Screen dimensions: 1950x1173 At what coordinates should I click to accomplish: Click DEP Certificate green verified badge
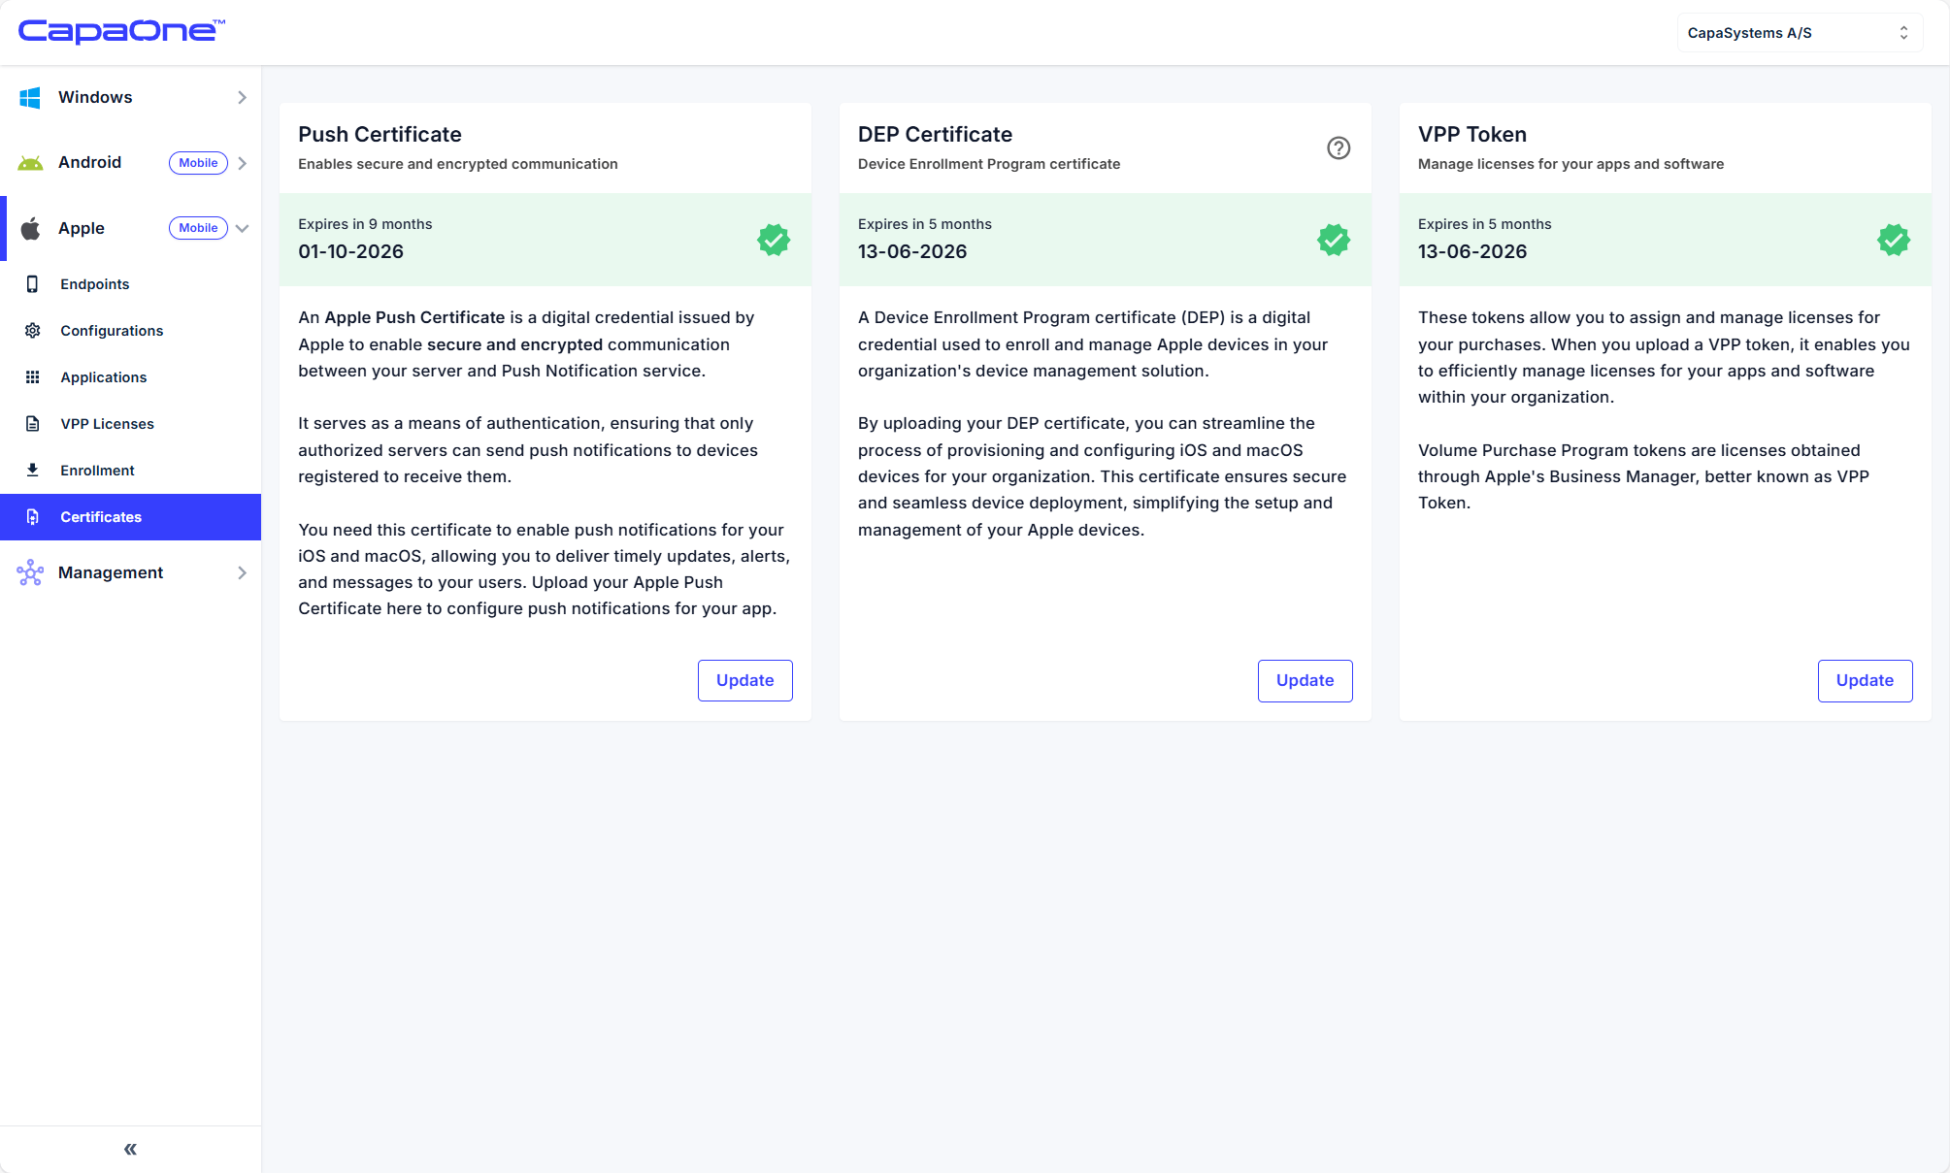pyautogui.click(x=1334, y=240)
